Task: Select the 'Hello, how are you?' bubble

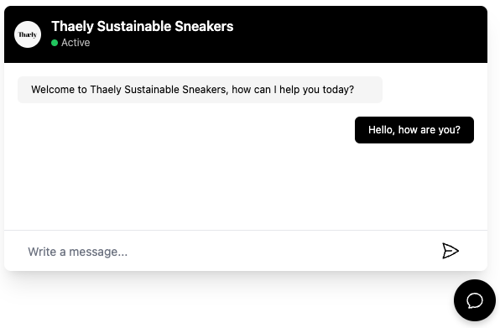Action: [414, 130]
